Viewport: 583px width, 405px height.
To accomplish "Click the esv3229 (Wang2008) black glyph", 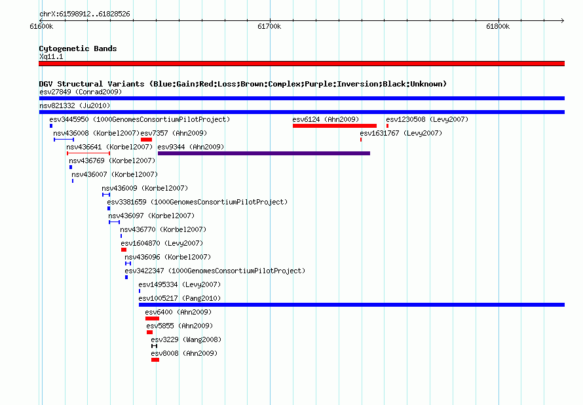I will [x=155, y=346].
